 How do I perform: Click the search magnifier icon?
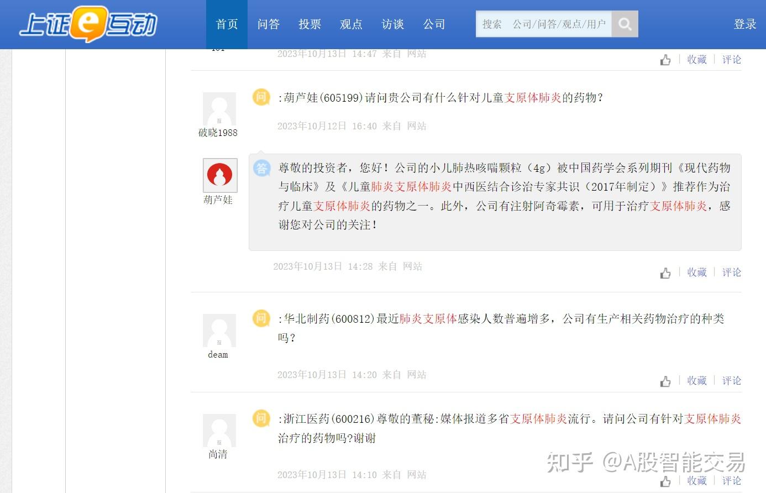(625, 24)
